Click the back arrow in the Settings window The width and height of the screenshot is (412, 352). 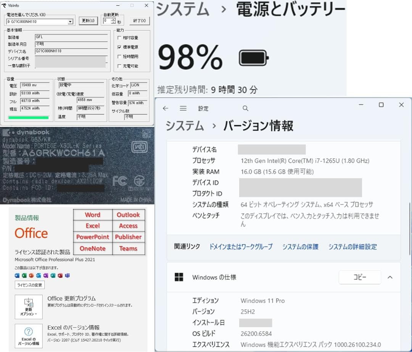click(x=165, y=109)
